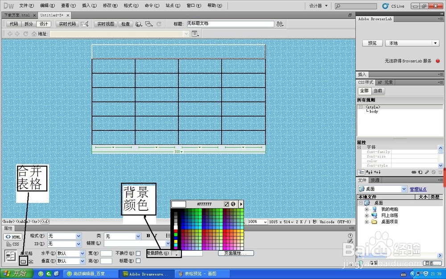Click the home icon beside the address field
This screenshot has height=279, width=446.
coord(34,34)
